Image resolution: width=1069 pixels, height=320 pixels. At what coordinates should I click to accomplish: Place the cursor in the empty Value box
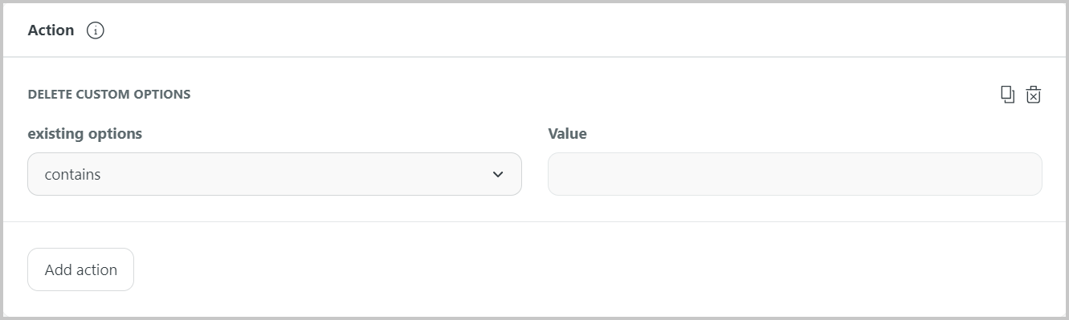[794, 174]
